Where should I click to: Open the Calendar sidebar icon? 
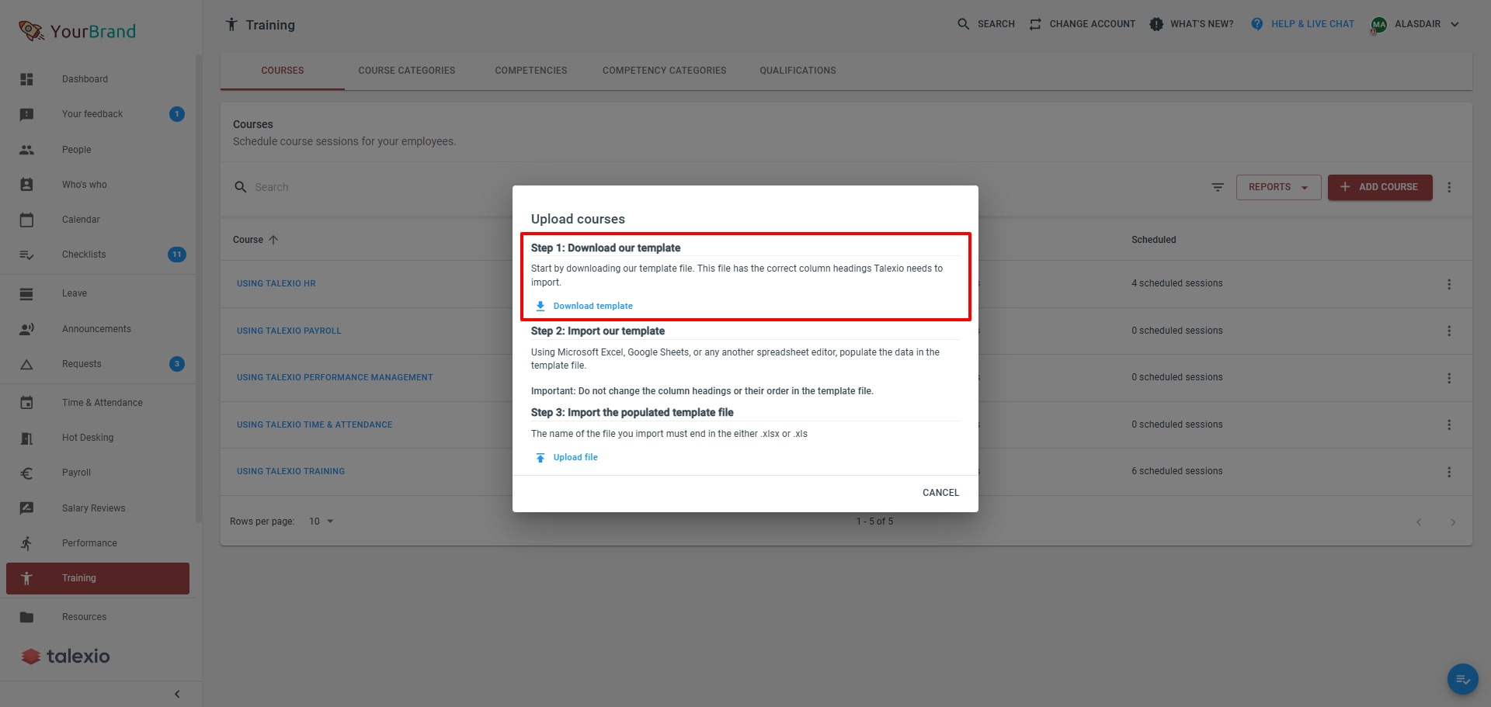(26, 220)
